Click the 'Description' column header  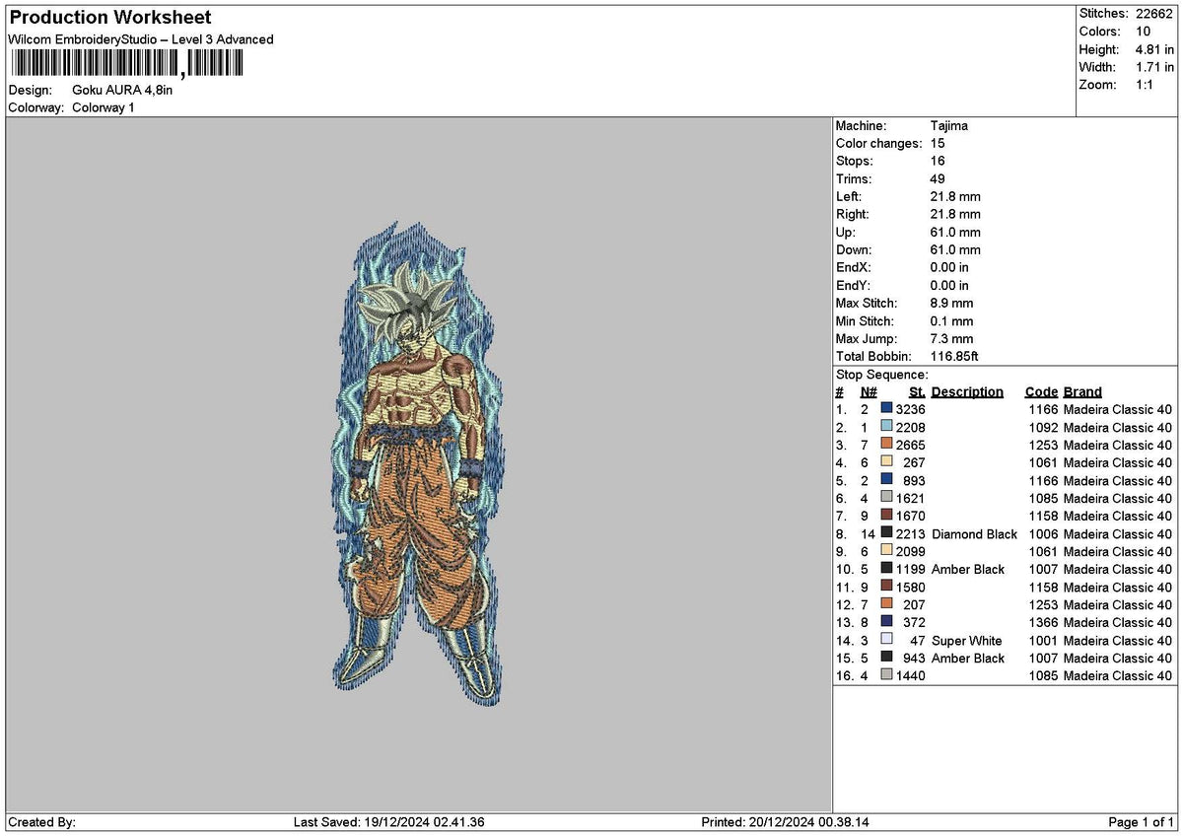pos(967,391)
